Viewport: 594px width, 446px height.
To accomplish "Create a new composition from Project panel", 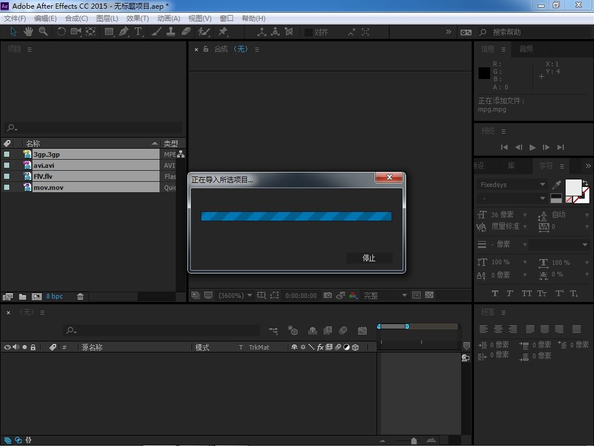I will pyautogui.click(x=37, y=297).
